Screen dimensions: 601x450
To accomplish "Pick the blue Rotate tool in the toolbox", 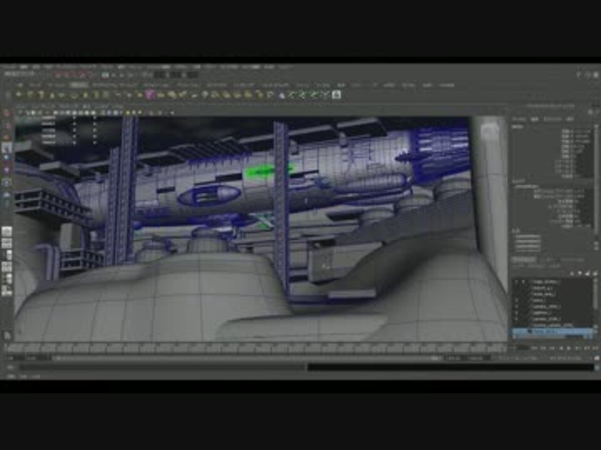I will click(x=6, y=158).
